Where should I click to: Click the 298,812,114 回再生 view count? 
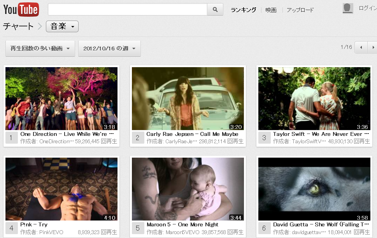point(221,142)
